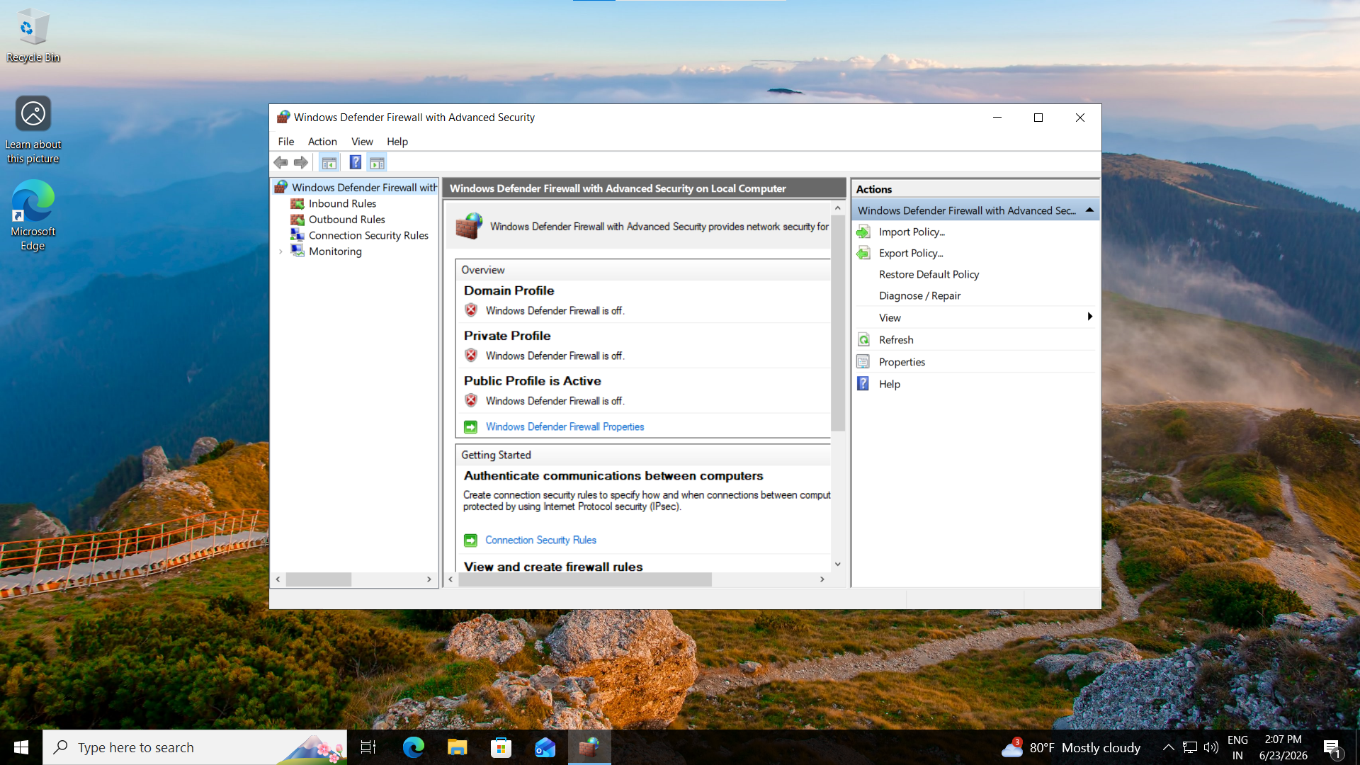The image size is (1360, 765).
Task: Expand the Monitoring tree node
Action: point(281,251)
